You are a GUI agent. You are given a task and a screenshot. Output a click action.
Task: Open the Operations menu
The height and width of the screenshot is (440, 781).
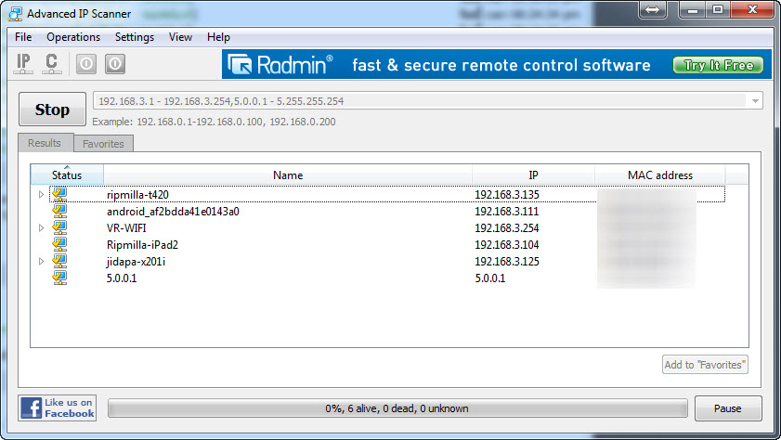73,37
